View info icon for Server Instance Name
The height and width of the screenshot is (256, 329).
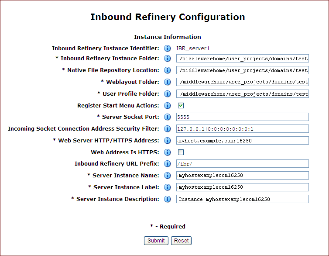167,175
